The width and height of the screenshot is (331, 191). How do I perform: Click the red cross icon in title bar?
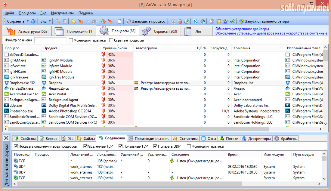(x=5, y=5)
